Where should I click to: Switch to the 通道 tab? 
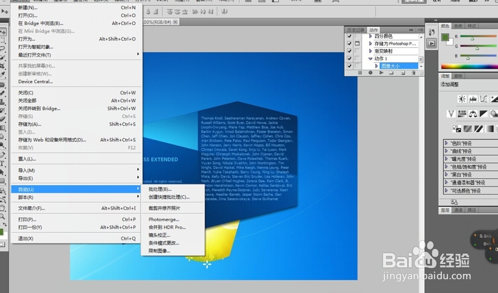(458, 210)
